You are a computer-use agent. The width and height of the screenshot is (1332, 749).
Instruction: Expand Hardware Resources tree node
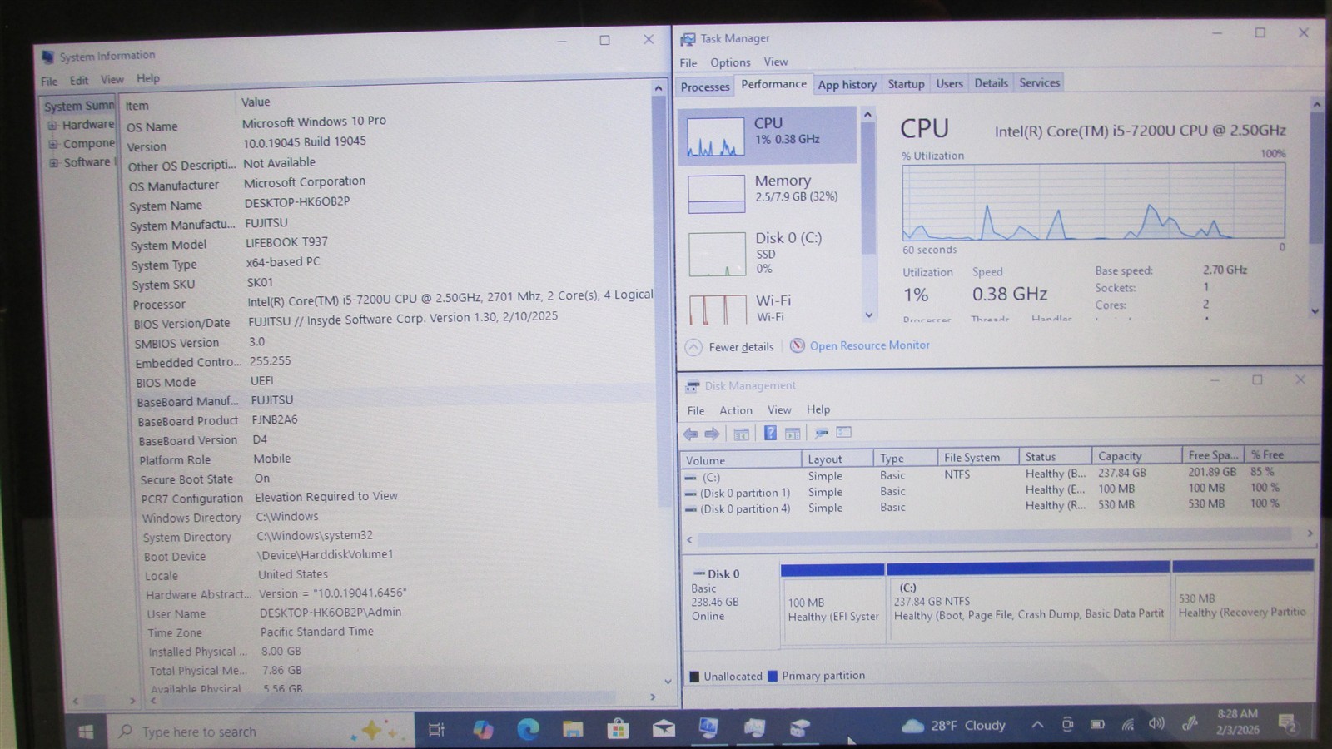pyautogui.click(x=52, y=125)
